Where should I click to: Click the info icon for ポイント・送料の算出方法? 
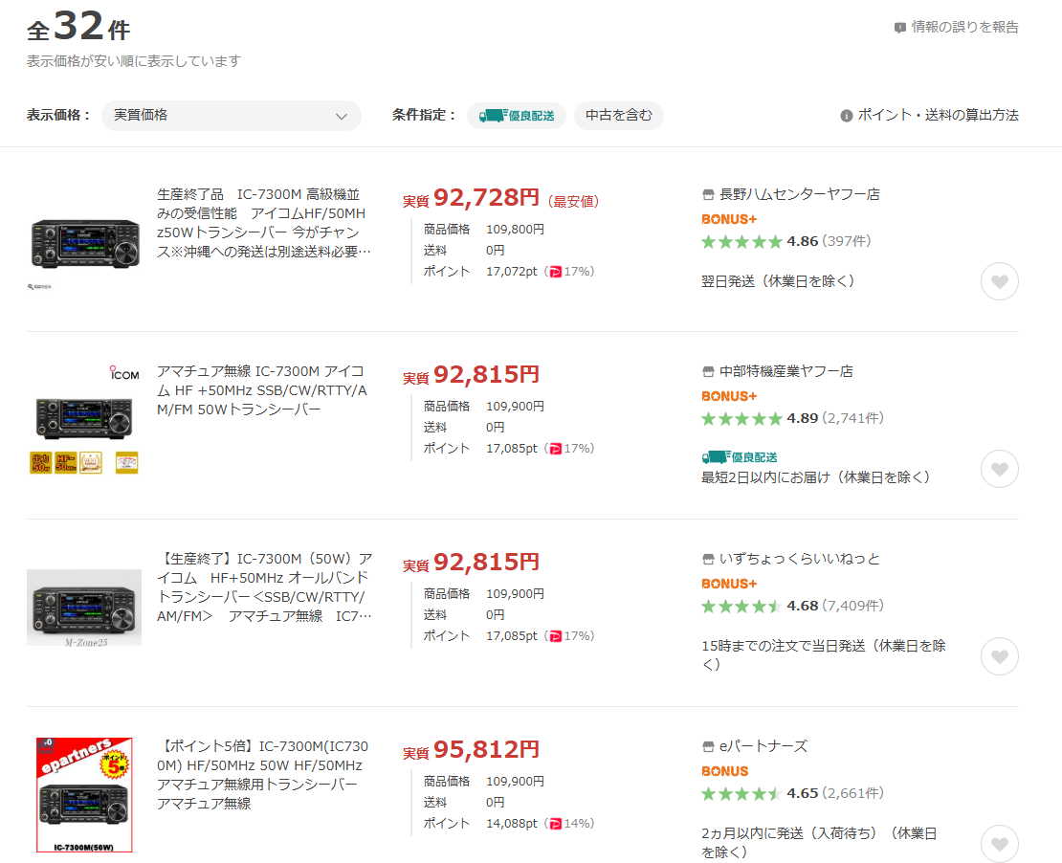click(846, 116)
